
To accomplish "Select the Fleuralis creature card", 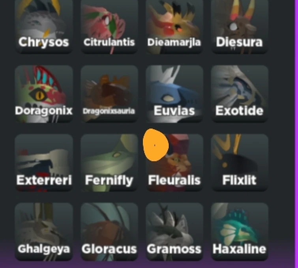I will [174, 163].
